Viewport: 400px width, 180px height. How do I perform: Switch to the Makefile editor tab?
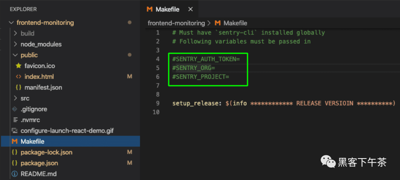point(167,9)
